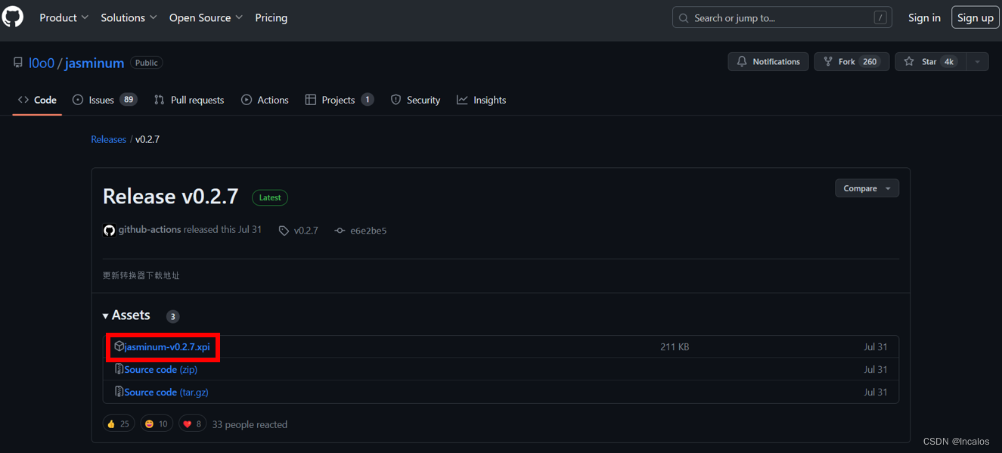Image resolution: width=1002 pixels, height=453 pixels.
Task: Click the Public repository badge
Action: [x=147, y=63]
